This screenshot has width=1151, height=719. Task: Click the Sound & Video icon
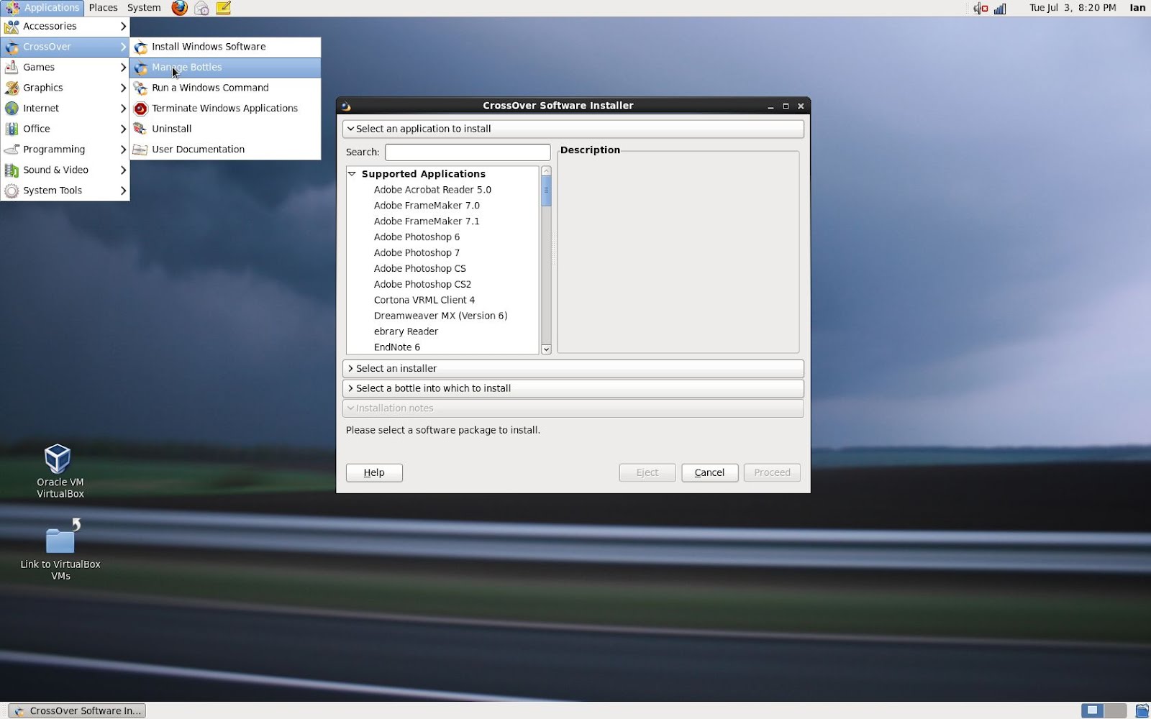pyautogui.click(x=12, y=170)
